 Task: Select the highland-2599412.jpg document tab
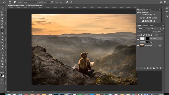25,5
